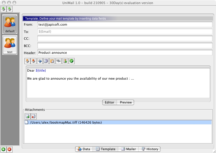Select the 'test' project in the sidebar
Screen dimensions: 216x153
(10, 45)
